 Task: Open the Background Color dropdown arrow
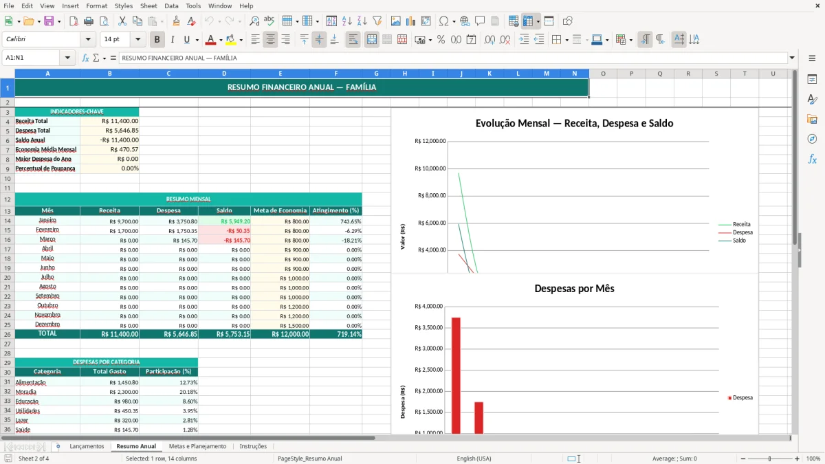point(241,40)
